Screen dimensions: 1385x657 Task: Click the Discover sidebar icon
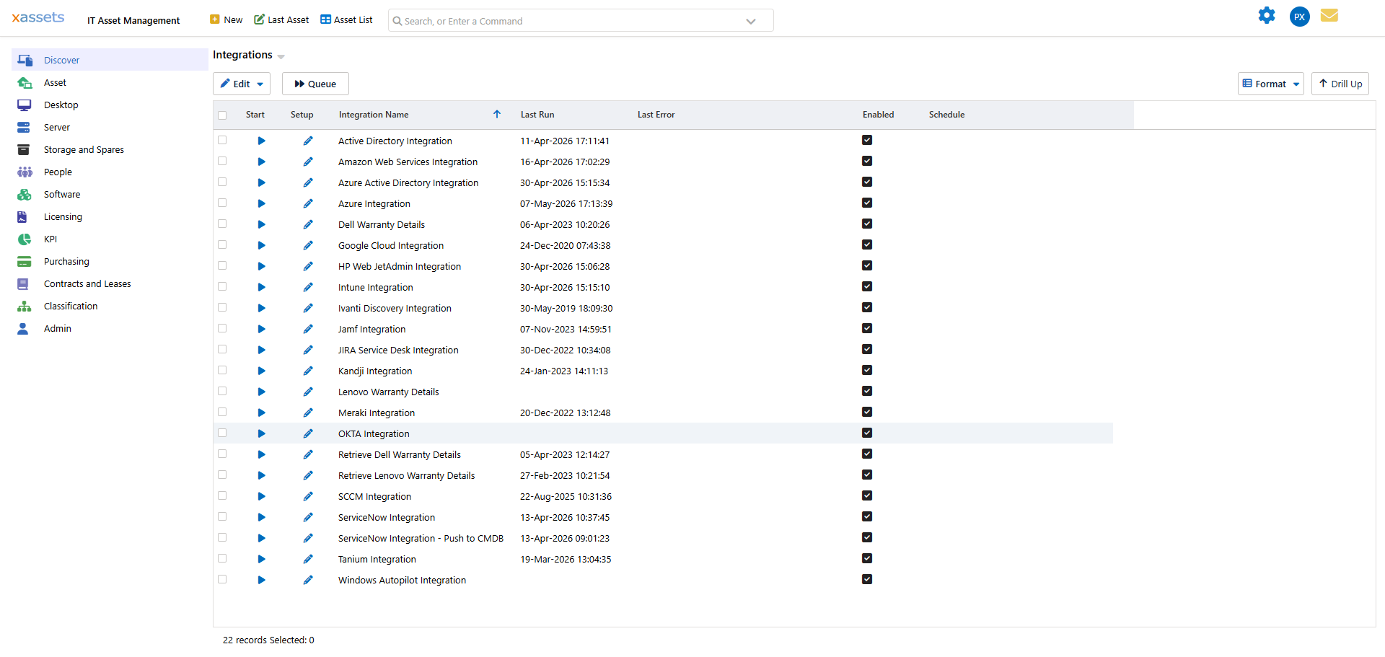[25, 60]
